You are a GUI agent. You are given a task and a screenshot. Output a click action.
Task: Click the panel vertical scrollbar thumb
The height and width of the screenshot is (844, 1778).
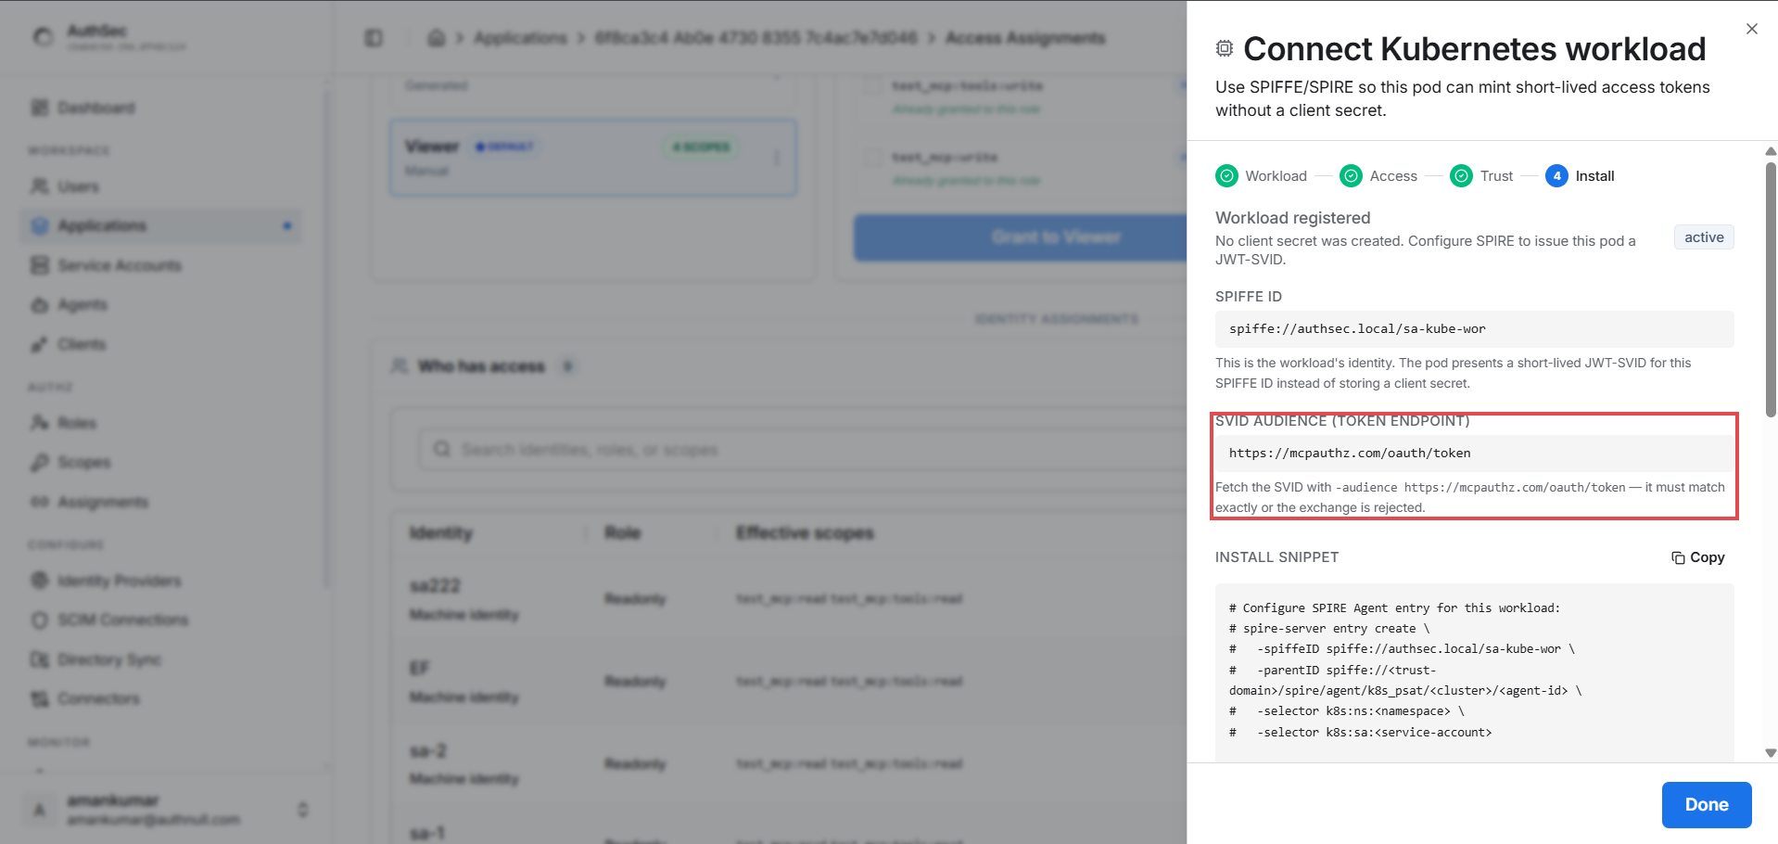click(1770, 289)
